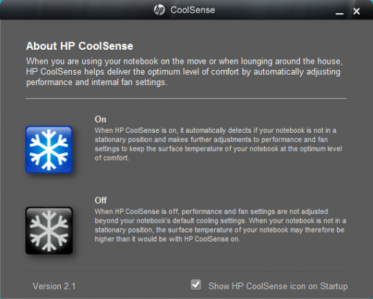Select the "Off" heading
The image size is (373, 299).
click(101, 201)
